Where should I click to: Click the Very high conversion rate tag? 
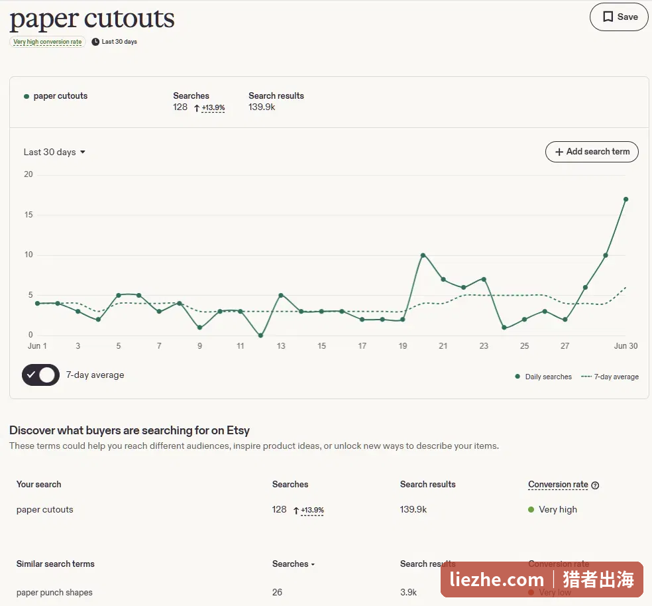[48, 42]
